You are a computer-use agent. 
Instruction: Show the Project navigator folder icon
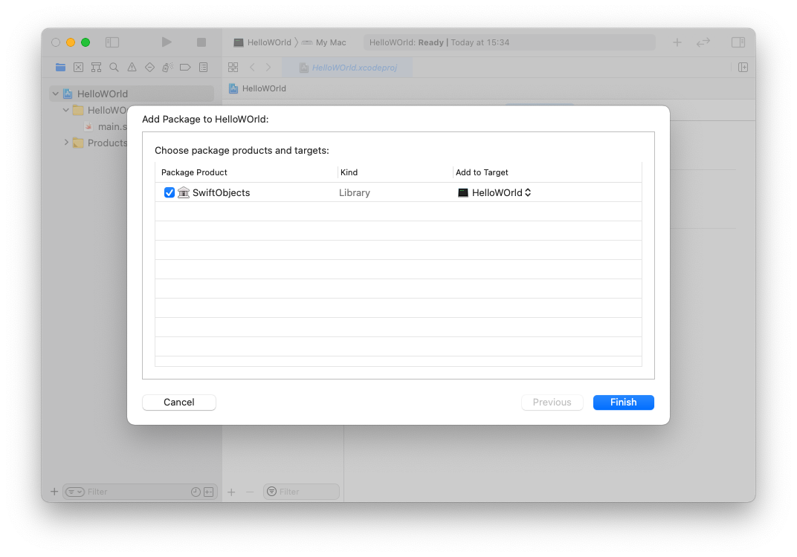pyautogui.click(x=60, y=67)
